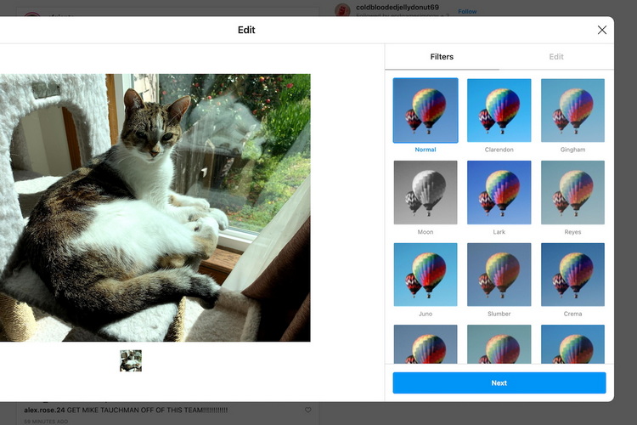Click the large cat photo preview
The height and width of the screenshot is (425, 637).
pos(155,207)
